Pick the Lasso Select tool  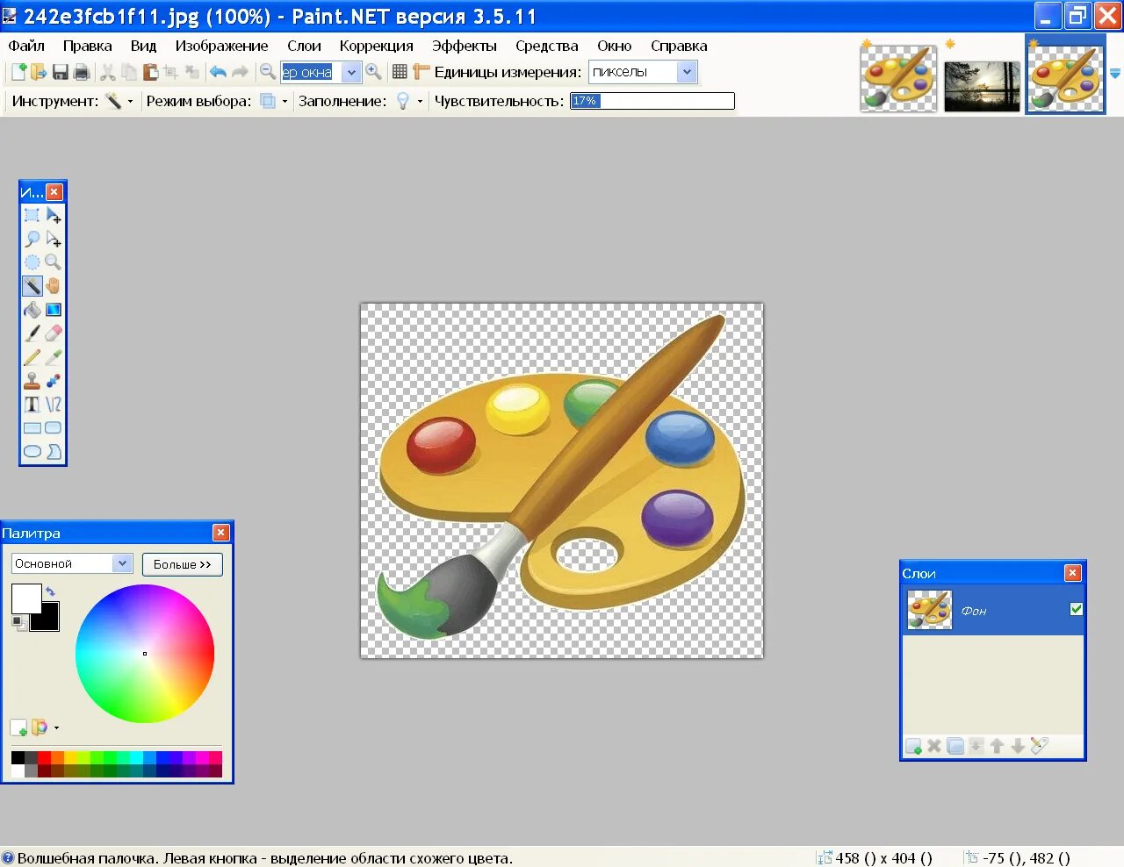(32, 238)
